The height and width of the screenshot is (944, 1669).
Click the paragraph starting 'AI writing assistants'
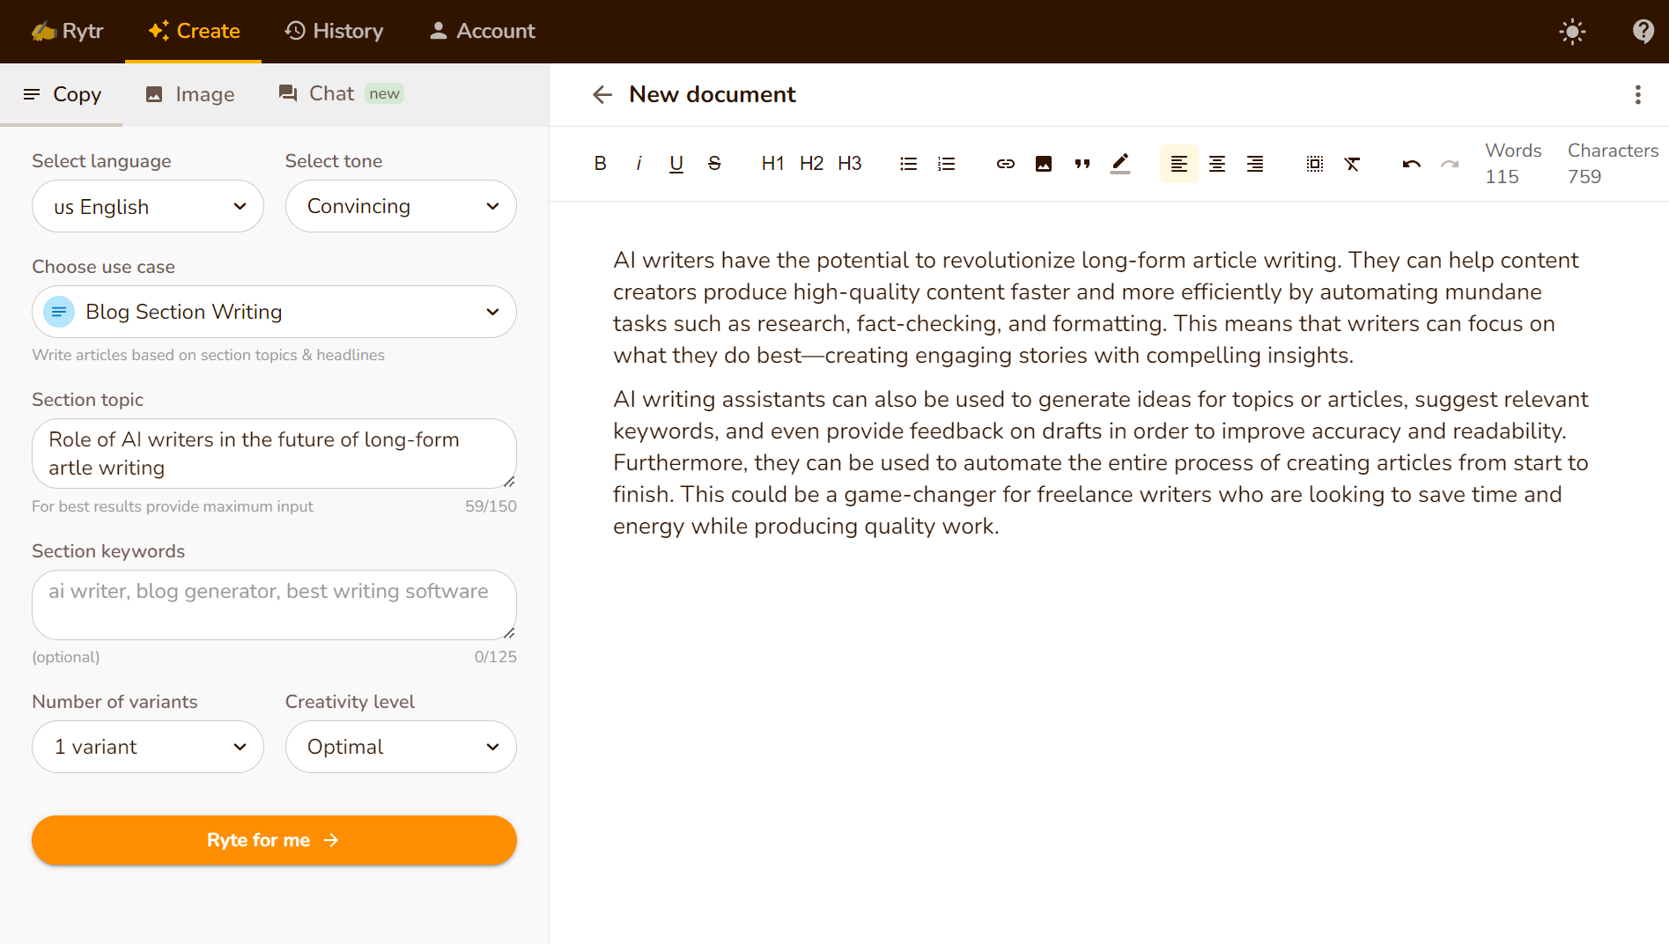pos(1101,462)
